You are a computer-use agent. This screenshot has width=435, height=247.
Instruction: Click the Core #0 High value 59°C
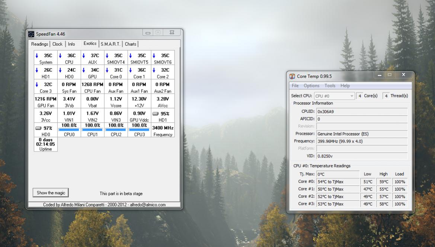pos(384,182)
